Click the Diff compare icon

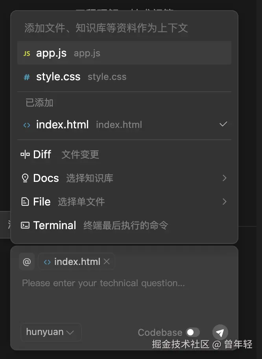(x=25, y=155)
